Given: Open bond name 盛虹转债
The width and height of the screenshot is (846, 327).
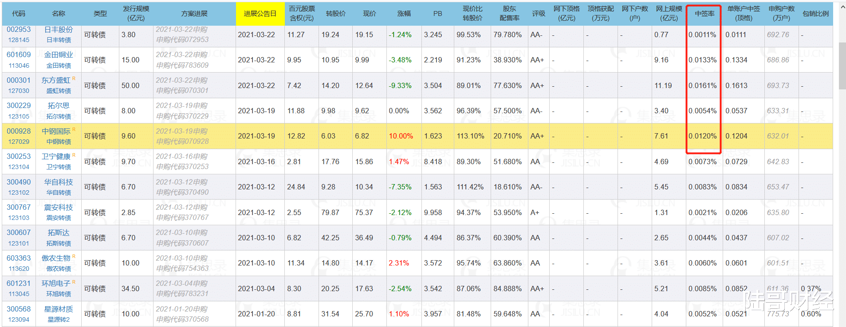Looking at the screenshot, I should point(59,91).
